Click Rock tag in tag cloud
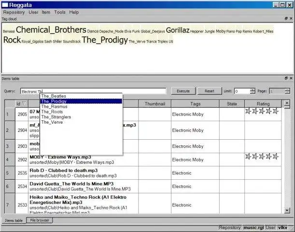Viewport: 295px width, 232px height. pyautogui.click(x=12, y=40)
